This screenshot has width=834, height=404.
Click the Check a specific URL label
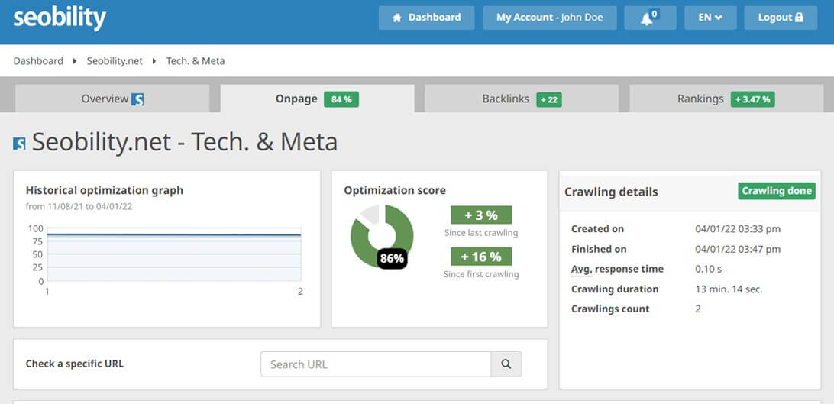tap(75, 364)
